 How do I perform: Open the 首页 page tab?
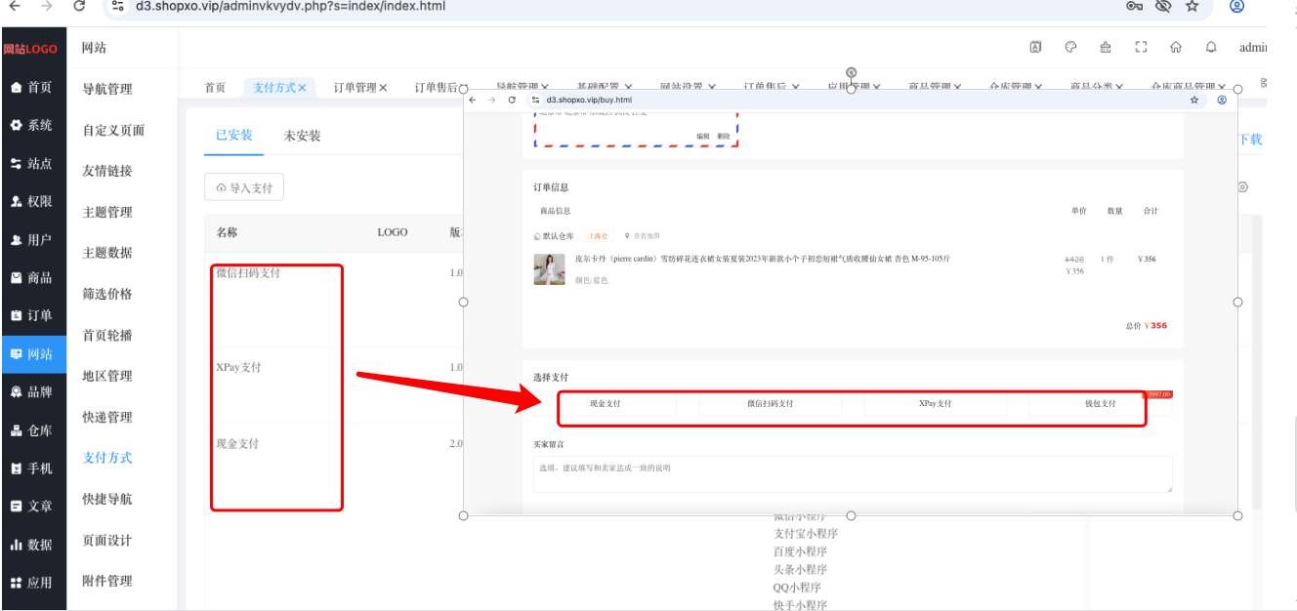click(x=215, y=88)
